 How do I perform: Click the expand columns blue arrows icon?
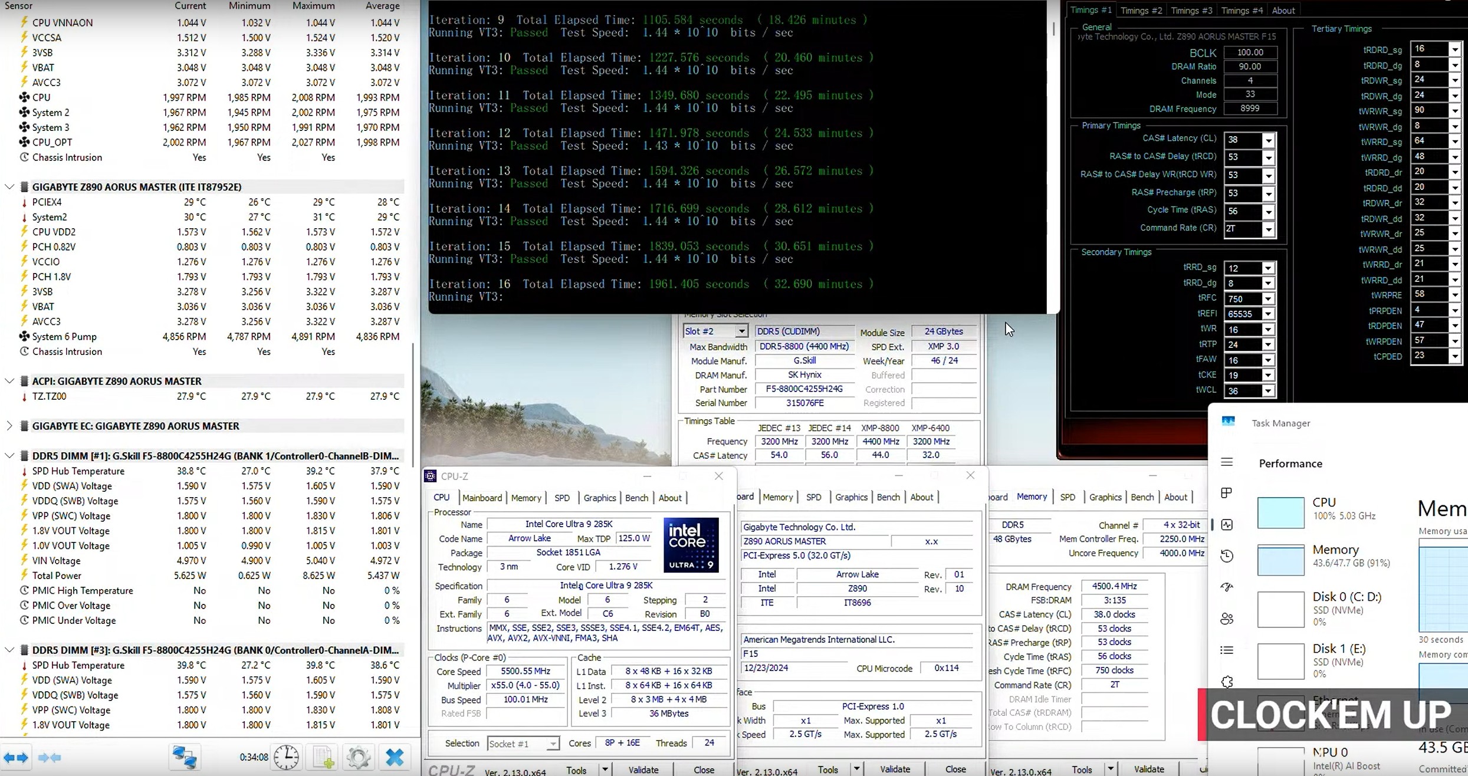pos(16,758)
